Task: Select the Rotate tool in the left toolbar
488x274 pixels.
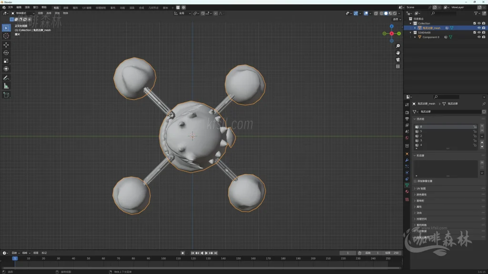Action: (x=6, y=52)
